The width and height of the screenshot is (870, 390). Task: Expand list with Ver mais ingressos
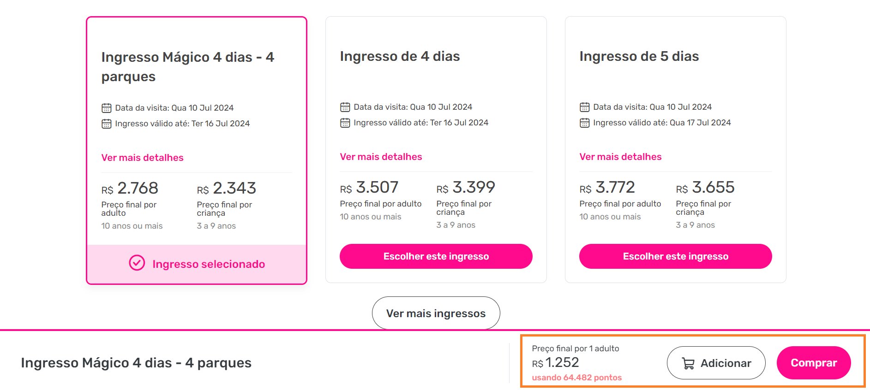point(436,313)
